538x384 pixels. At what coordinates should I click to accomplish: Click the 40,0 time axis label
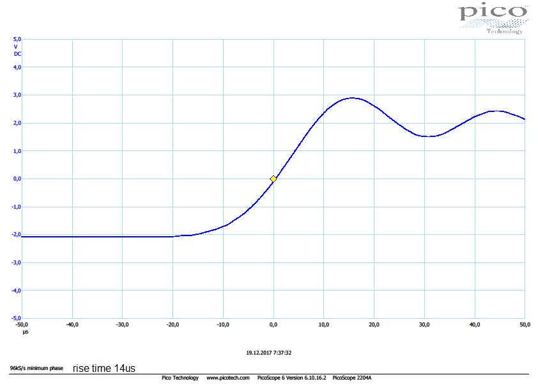point(475,324)
